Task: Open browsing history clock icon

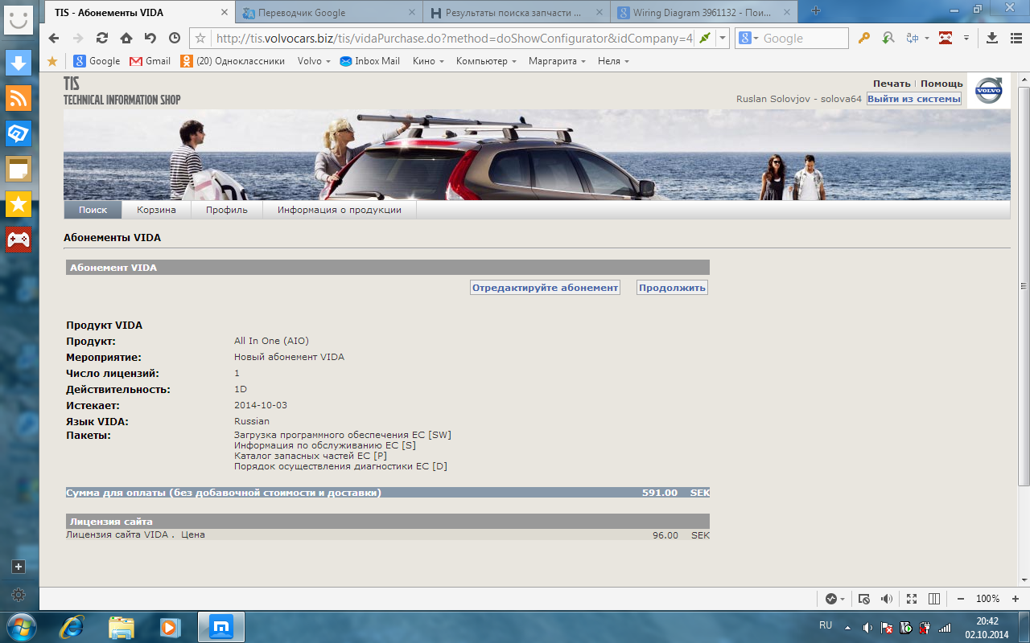Action: point(175,38)
